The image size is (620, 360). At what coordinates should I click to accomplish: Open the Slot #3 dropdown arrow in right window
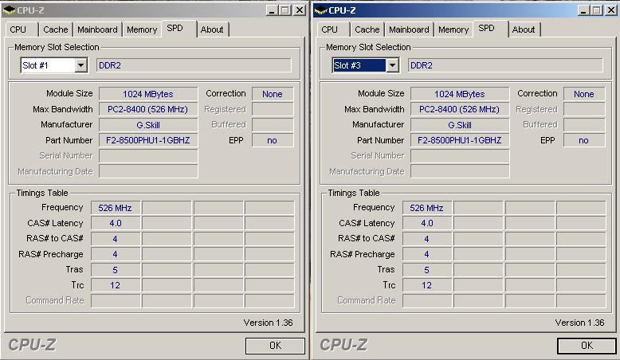[392, 65]
